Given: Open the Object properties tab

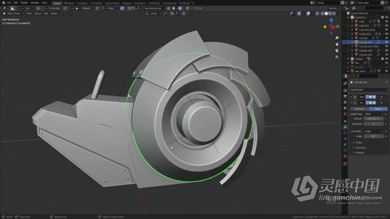Looking at the screenshot, I should pyautogui.click(x=345, y=121).
